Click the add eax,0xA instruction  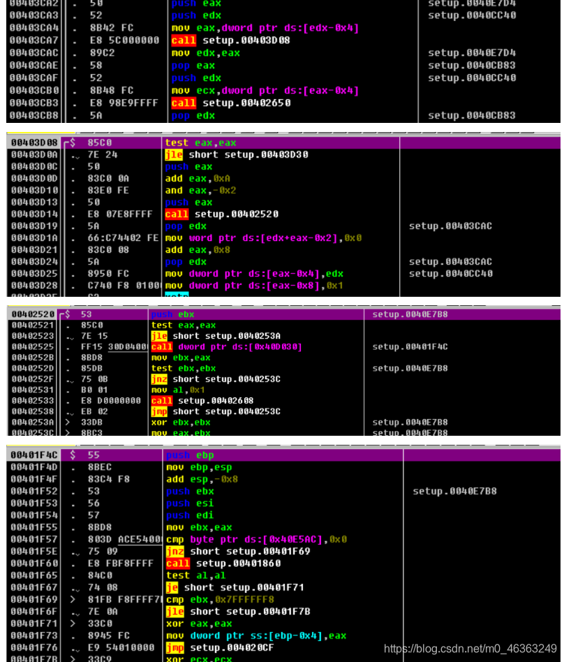coord(198,179)
